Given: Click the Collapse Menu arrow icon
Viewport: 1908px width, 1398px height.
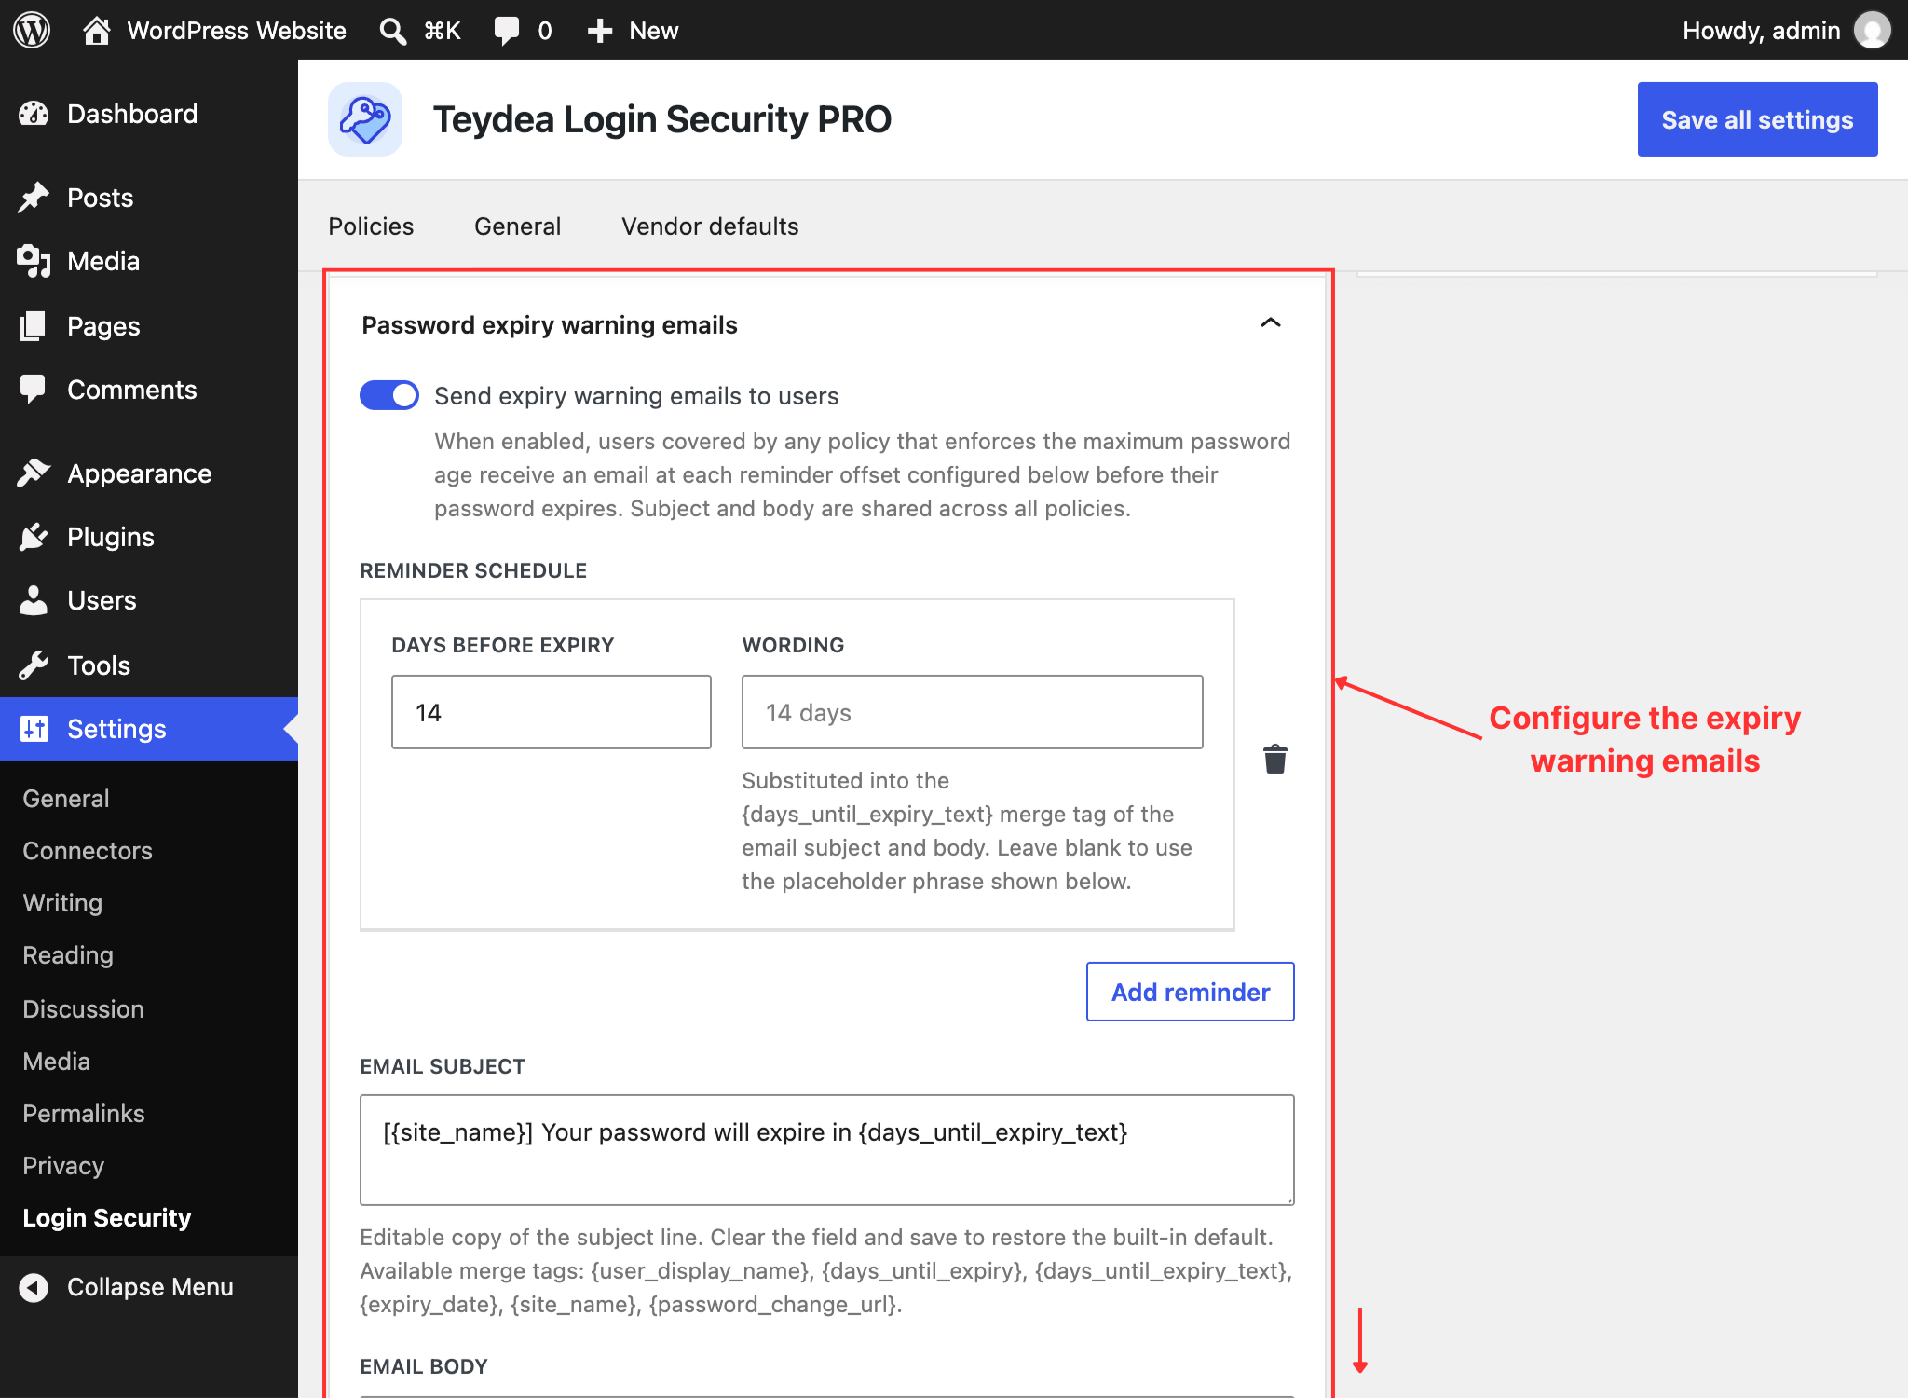Looking at the screenshot, I should pyautogui.click(x=34, y=1287).
